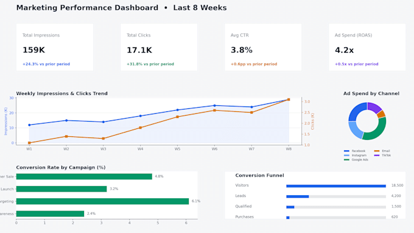
Task: Click the 17.1K clicks value
Action: point(139,50)
